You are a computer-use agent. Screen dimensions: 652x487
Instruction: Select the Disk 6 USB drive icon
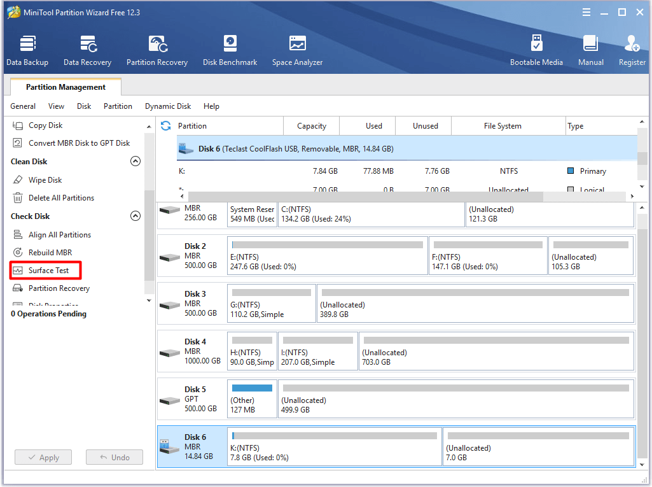pos(170,447)
